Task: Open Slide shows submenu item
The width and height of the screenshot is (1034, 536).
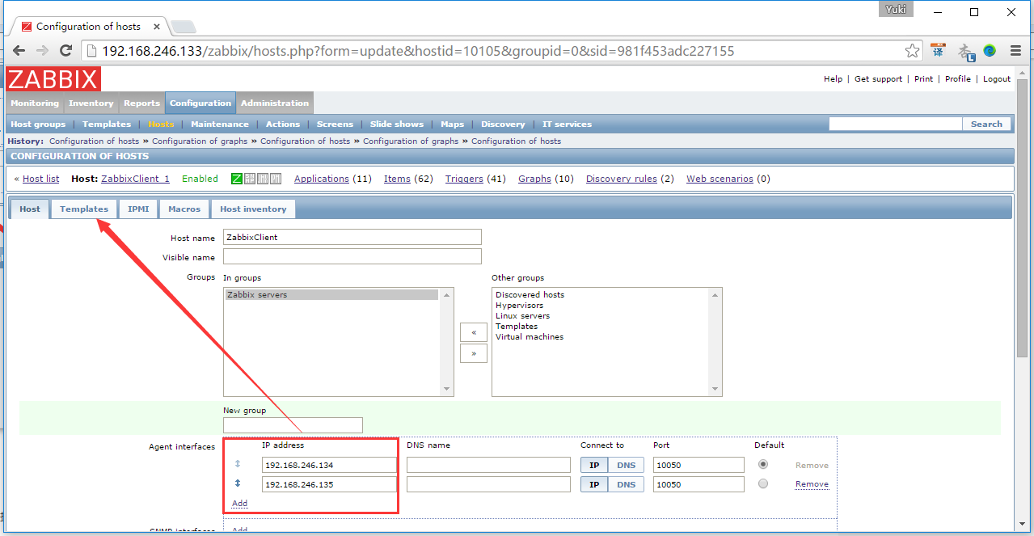Action: (397, 125)
